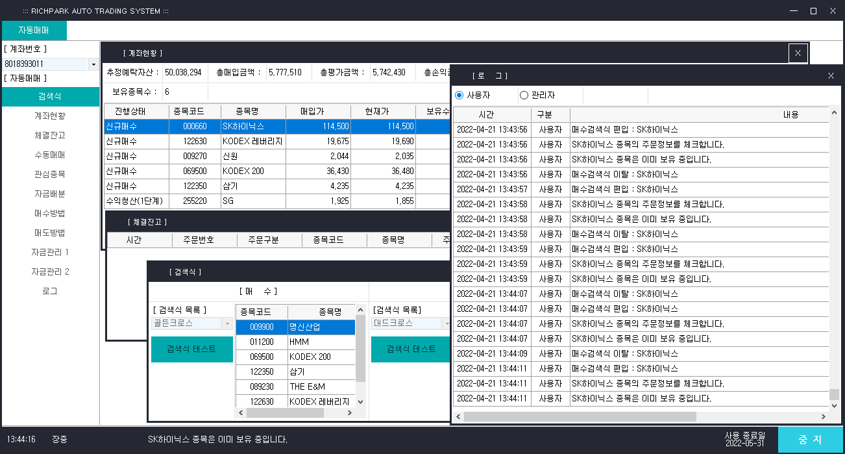Open 계좌현황 in the sidebar menu

pos(50,116)
